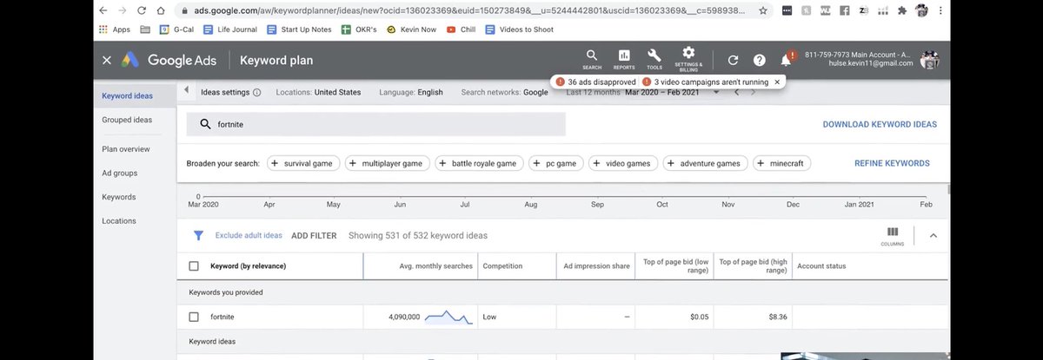This screenshot has height=360, width=1043.
Task: Open the notifications bell icon
Action: (x=787, y=59)
